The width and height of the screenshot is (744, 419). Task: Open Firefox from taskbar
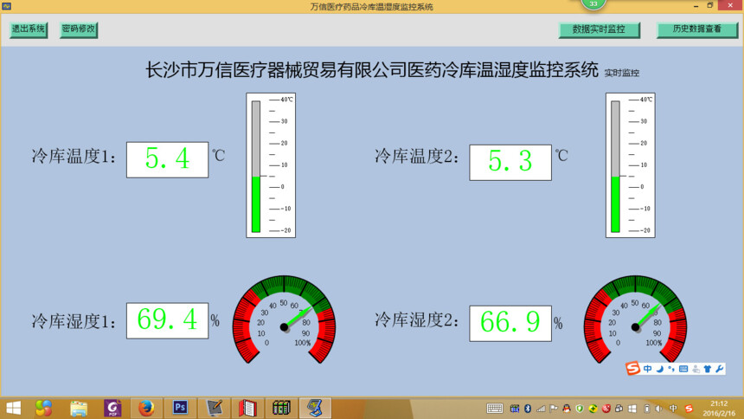pyautogui.click(x=146, y=408)
